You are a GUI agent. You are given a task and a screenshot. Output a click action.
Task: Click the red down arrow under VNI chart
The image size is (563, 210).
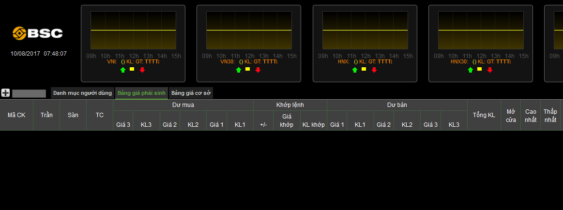click(142, 70)
